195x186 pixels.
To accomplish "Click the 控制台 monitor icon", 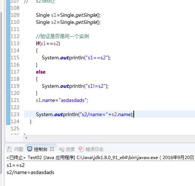I will 30,149.
